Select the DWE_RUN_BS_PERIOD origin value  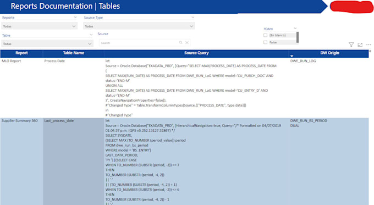point(309,120)
